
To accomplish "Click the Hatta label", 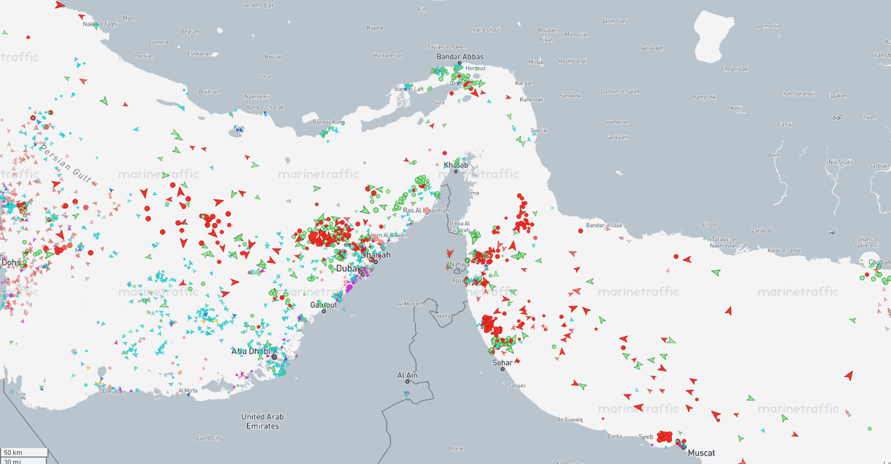I will tap(444, 316).
